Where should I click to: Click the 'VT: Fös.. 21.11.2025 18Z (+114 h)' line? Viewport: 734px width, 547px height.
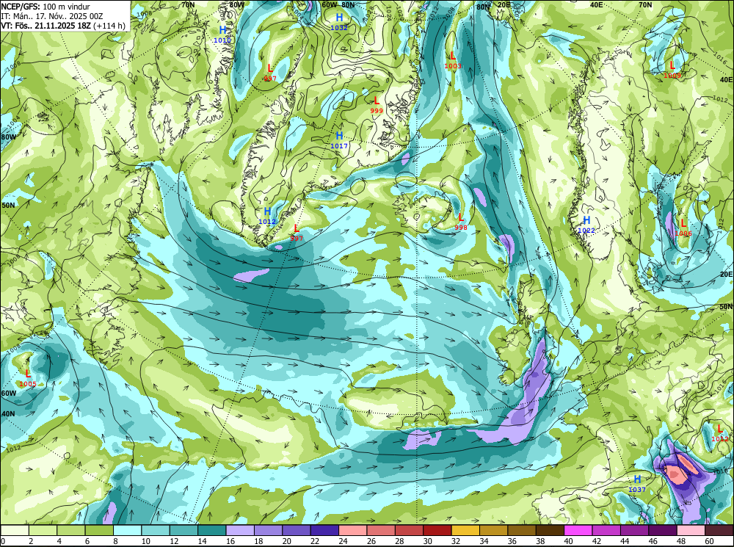63,25
